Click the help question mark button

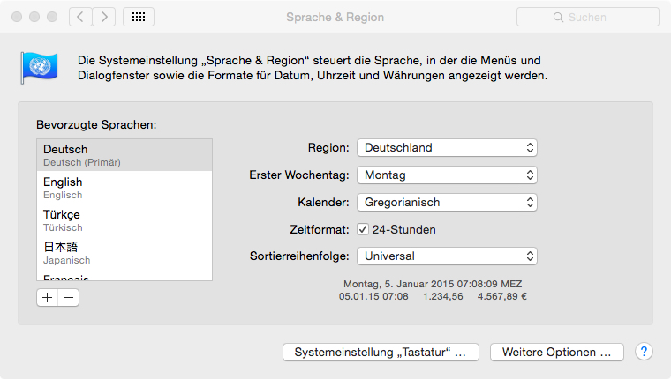pos(644,352)
